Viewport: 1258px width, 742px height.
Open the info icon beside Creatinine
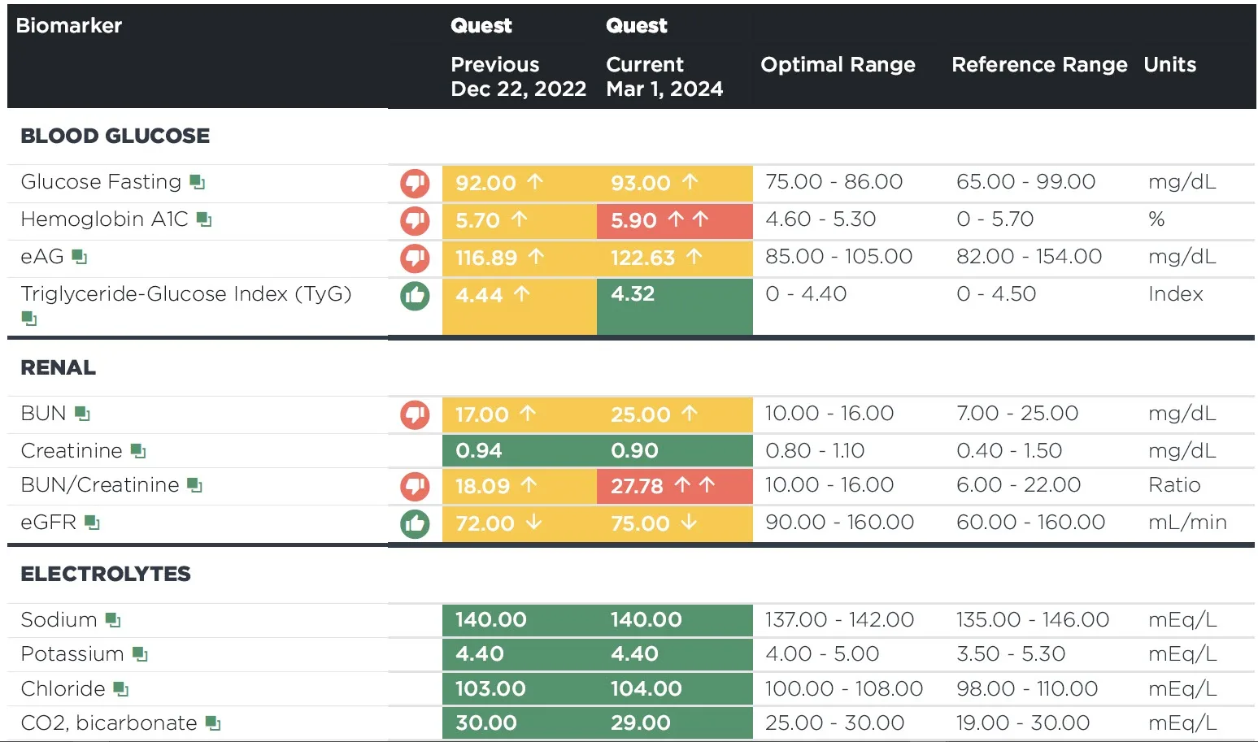point(138,451)
